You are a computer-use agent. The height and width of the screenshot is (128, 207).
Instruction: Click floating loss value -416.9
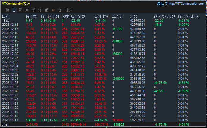(158, 91)
